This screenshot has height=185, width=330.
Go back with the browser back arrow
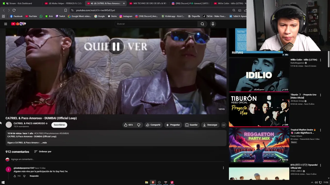click(x=4, y=10)
